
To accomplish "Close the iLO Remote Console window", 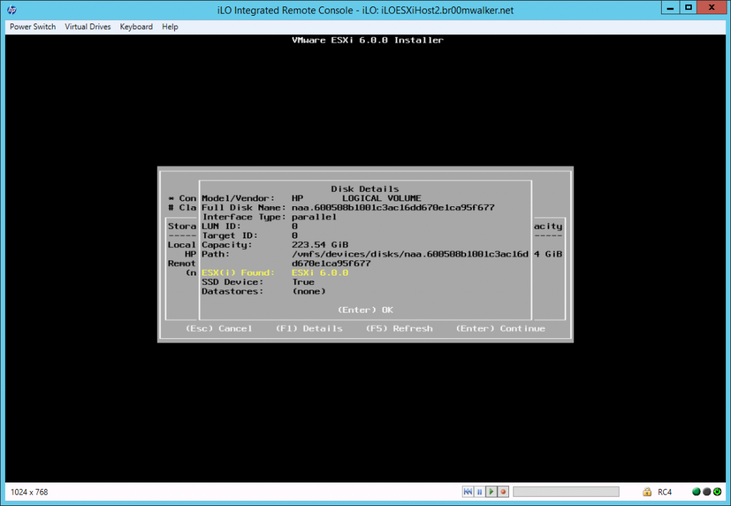I will [712, 7].
